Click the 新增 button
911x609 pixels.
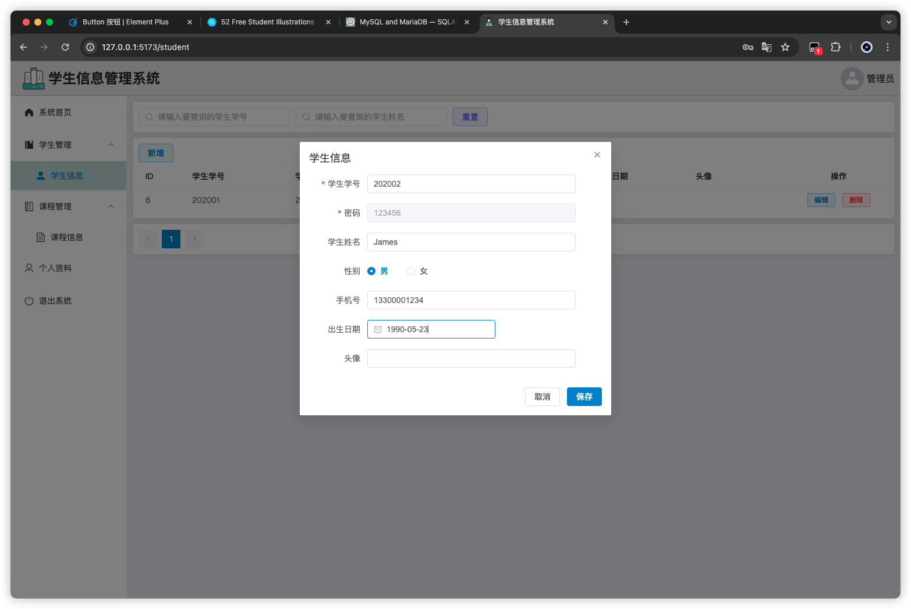pos(156,153)
